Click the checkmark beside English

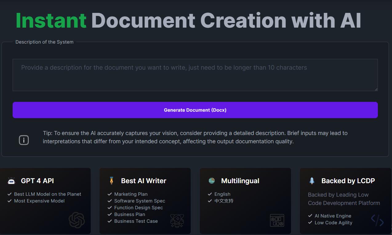[x=210, y=194]
